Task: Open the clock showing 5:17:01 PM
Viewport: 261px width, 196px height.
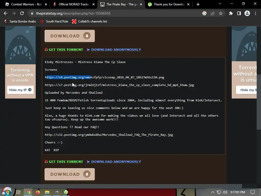Action: [x=238, y=192]
